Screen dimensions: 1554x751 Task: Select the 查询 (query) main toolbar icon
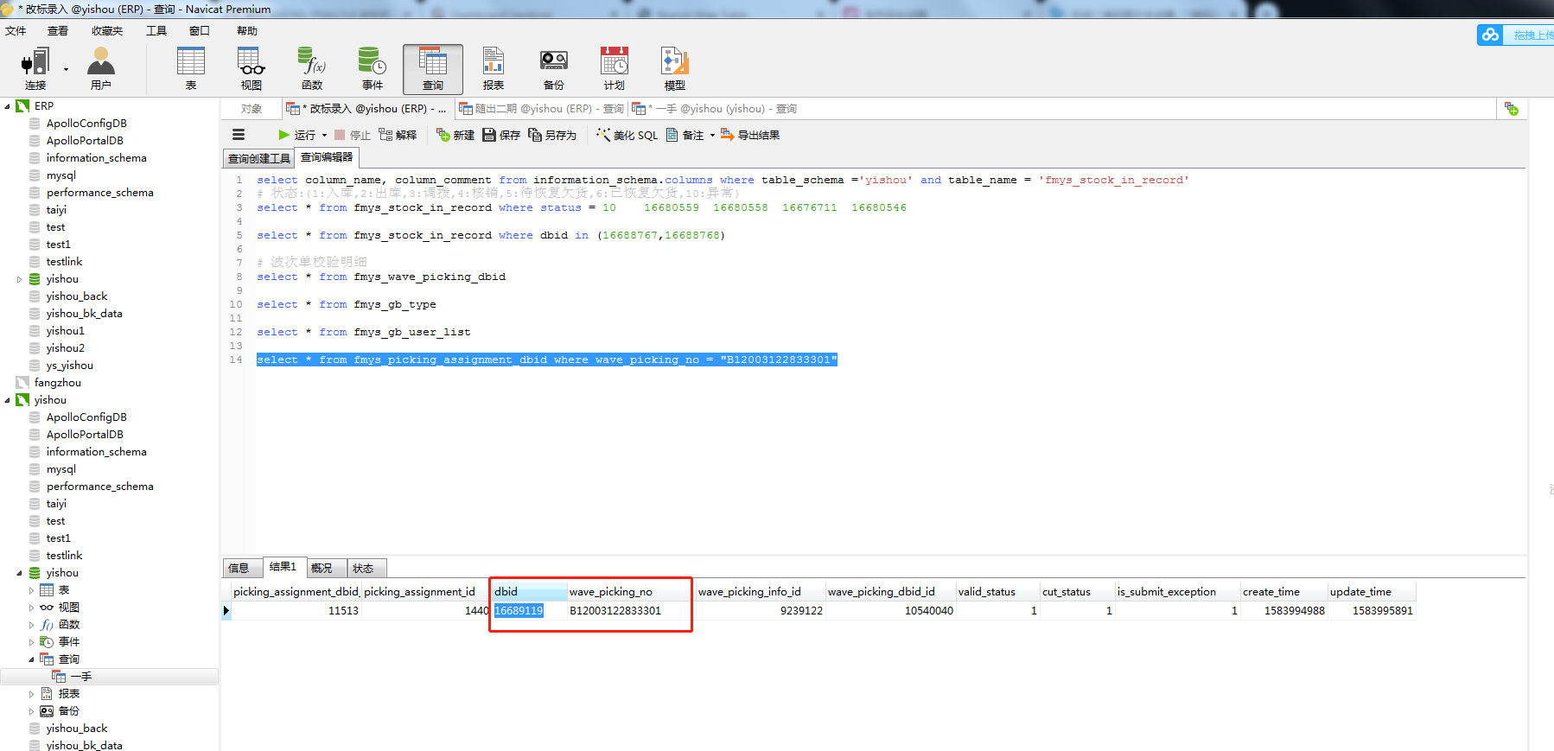pos(433,69)
